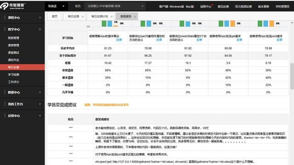The image size is (294, 165).
Task: Click the 97.92 score cell
Action: [x=188, y=55]
